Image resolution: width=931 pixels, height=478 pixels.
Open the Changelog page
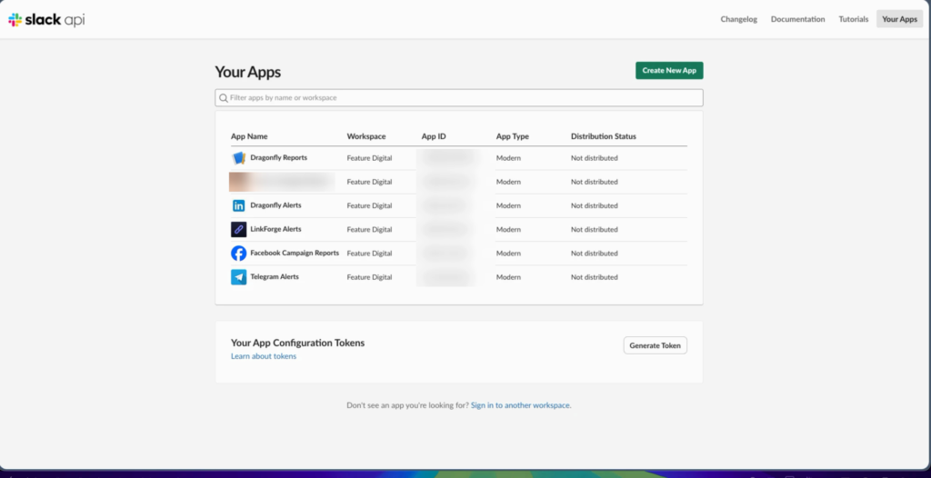click(738, 19)
